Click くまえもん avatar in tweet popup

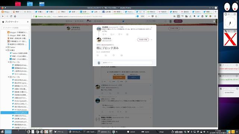[99, 40]
